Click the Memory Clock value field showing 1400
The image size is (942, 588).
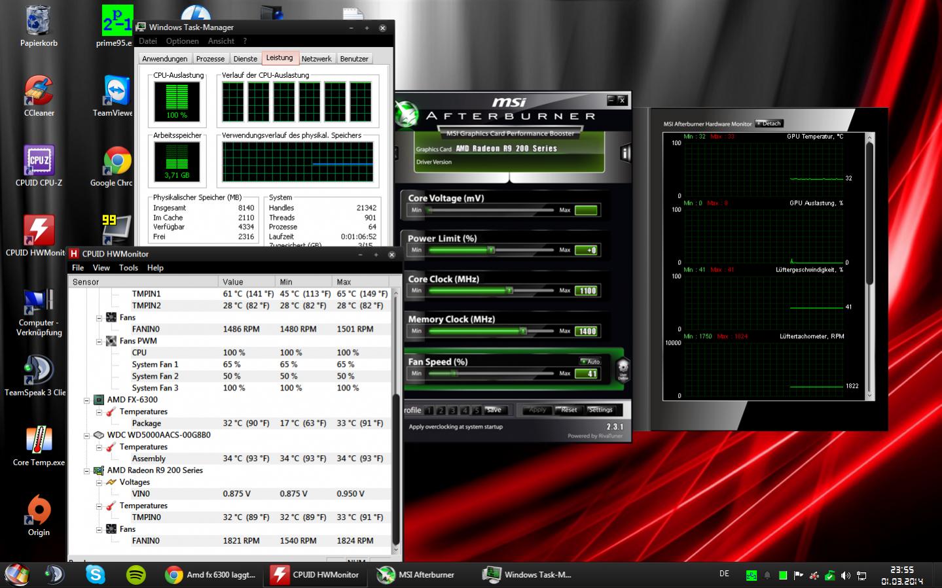[587, 332]
